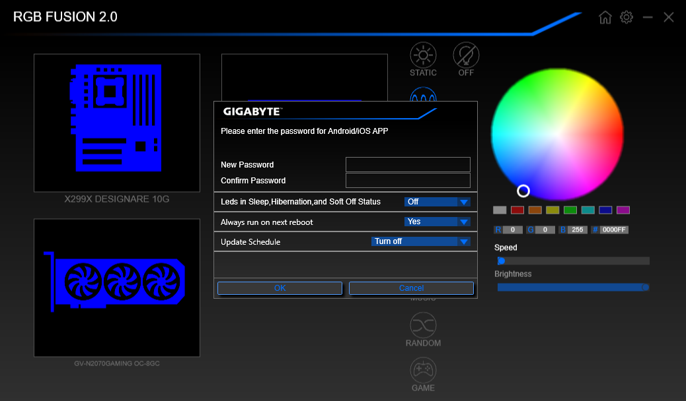Open settings gear icon
The image size is (686, 401).
tap(627, 17)
